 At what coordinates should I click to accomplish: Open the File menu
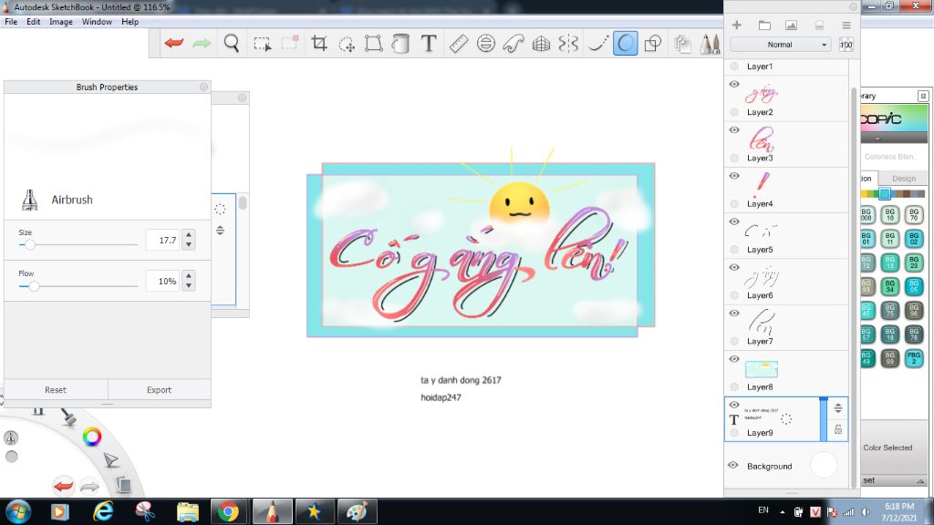tap(11, 22)
